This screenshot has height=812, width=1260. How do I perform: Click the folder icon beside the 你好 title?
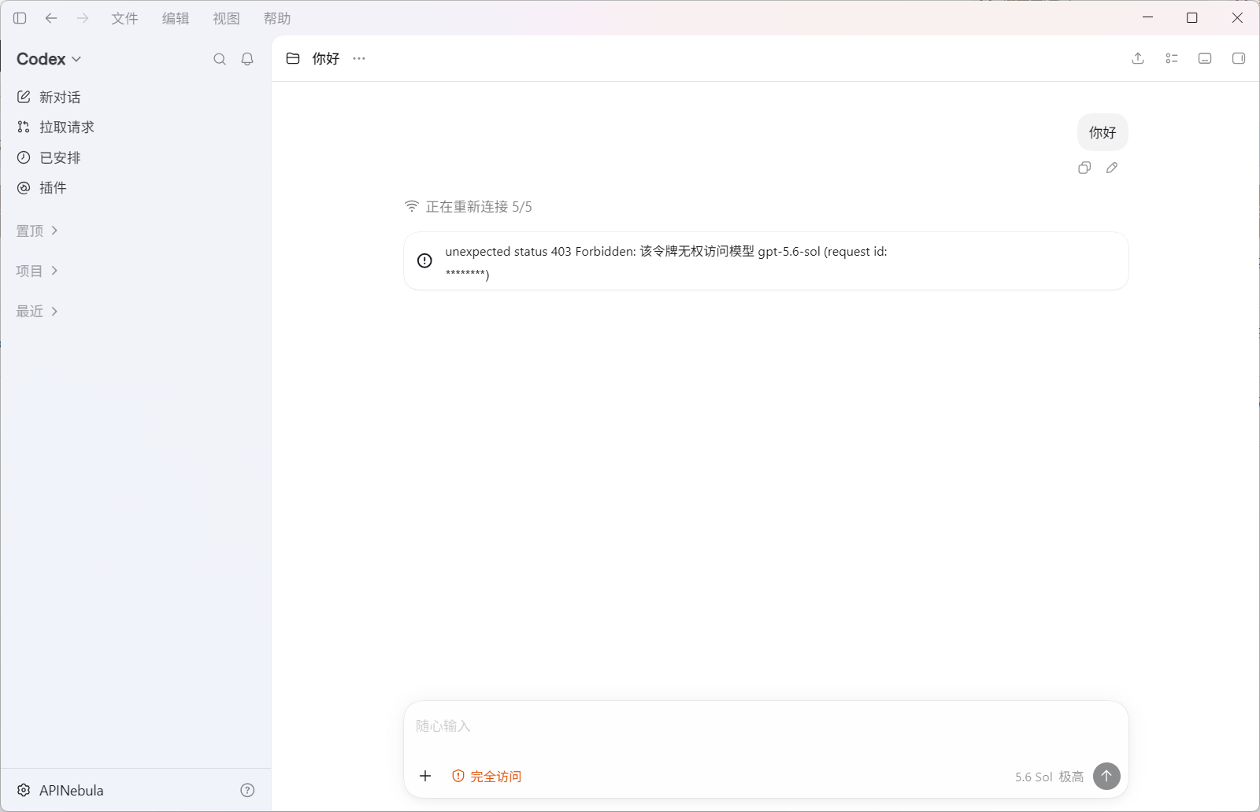point(293,58)
